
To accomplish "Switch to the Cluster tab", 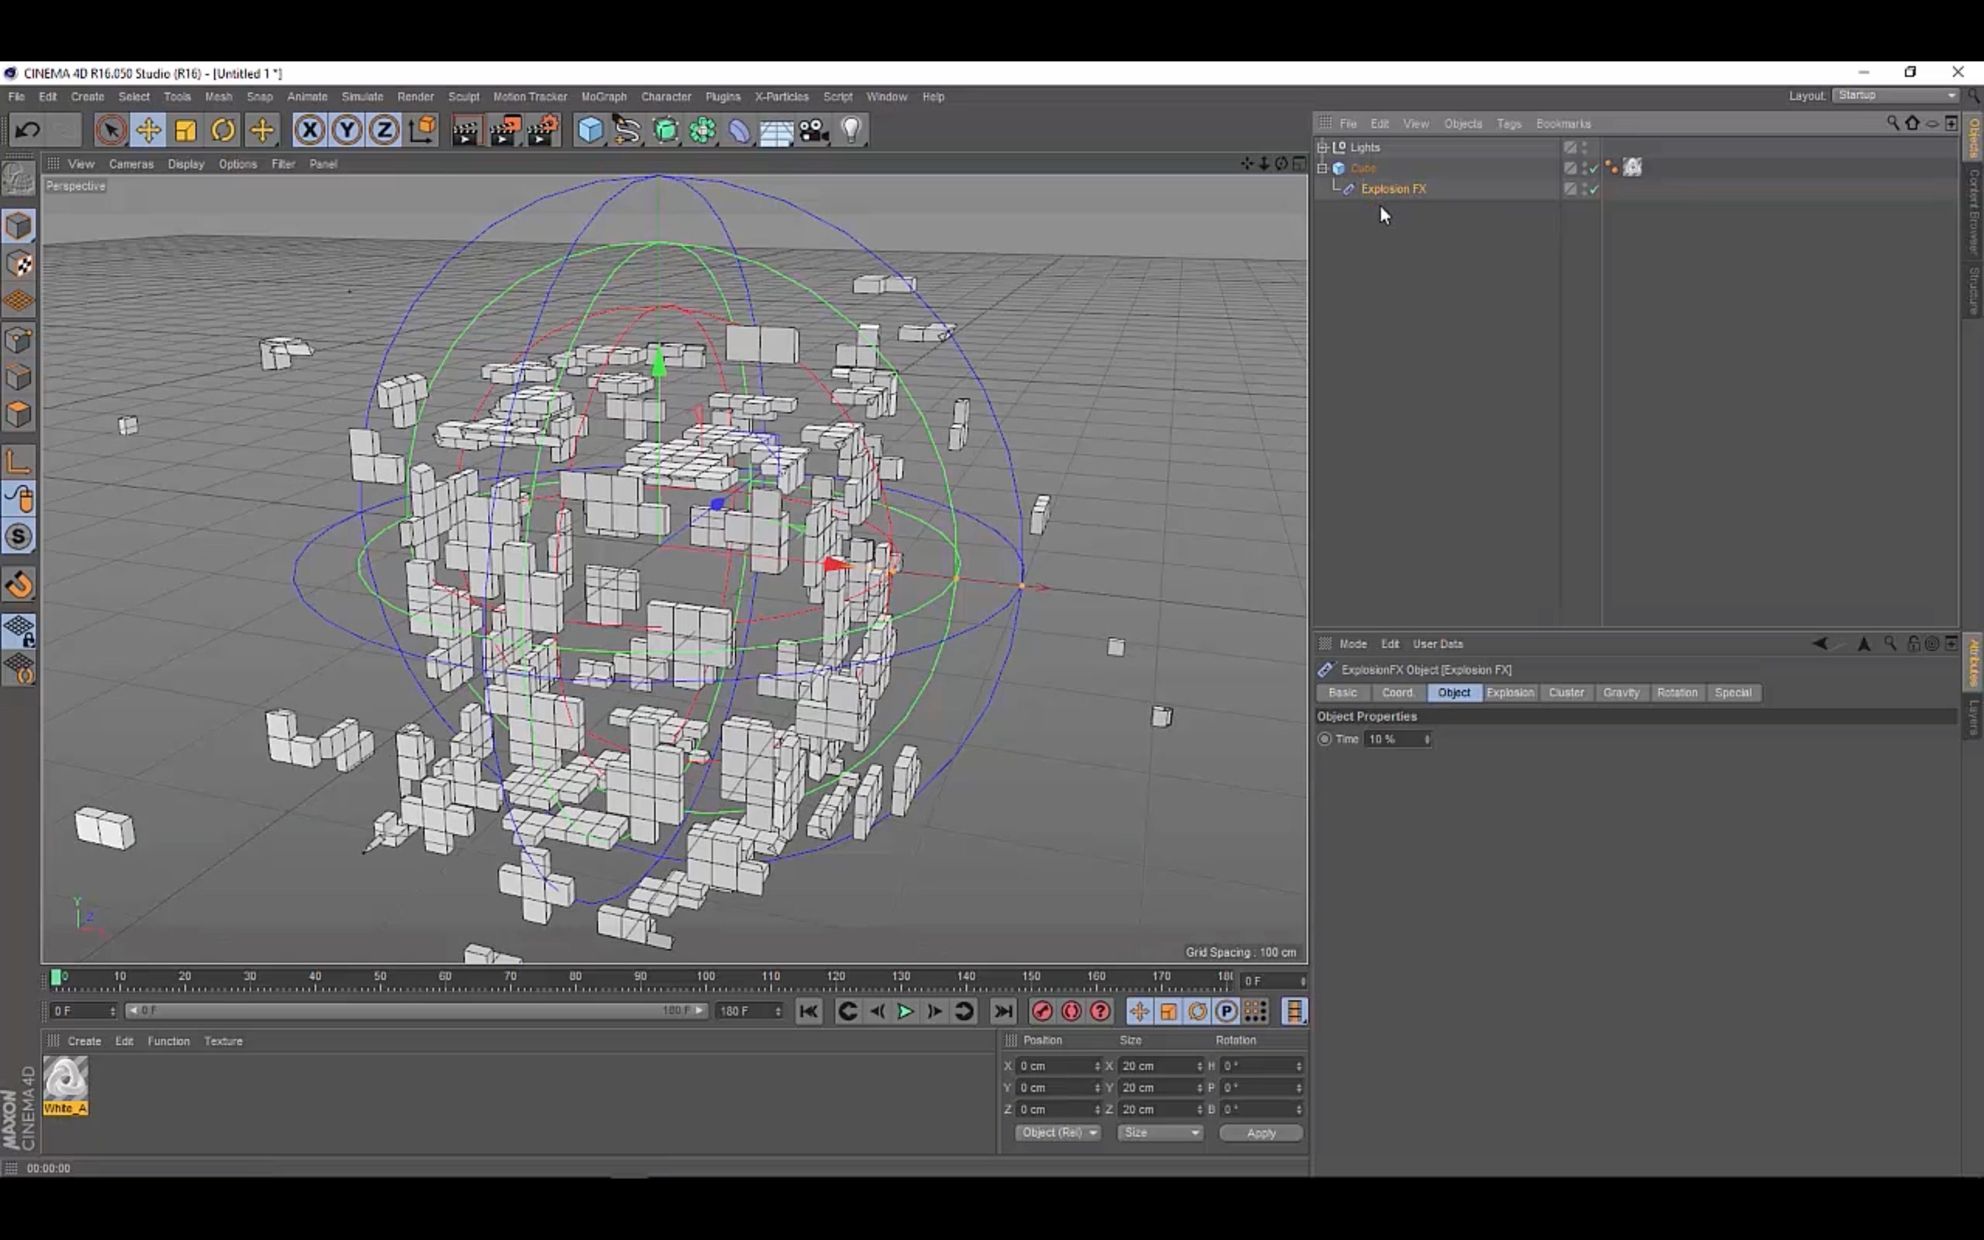I will point(1566,693).
